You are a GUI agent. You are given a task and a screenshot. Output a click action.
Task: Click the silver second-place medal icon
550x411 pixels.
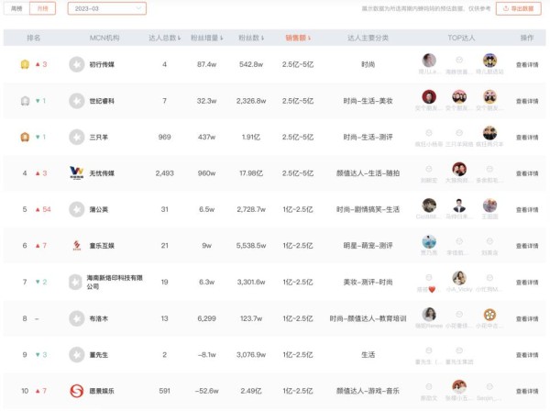[x=25, y=100]
